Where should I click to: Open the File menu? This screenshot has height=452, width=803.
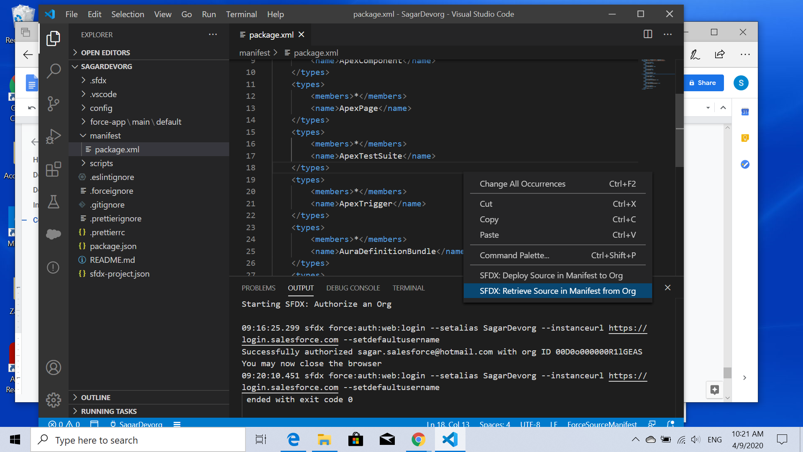point(72,14)
